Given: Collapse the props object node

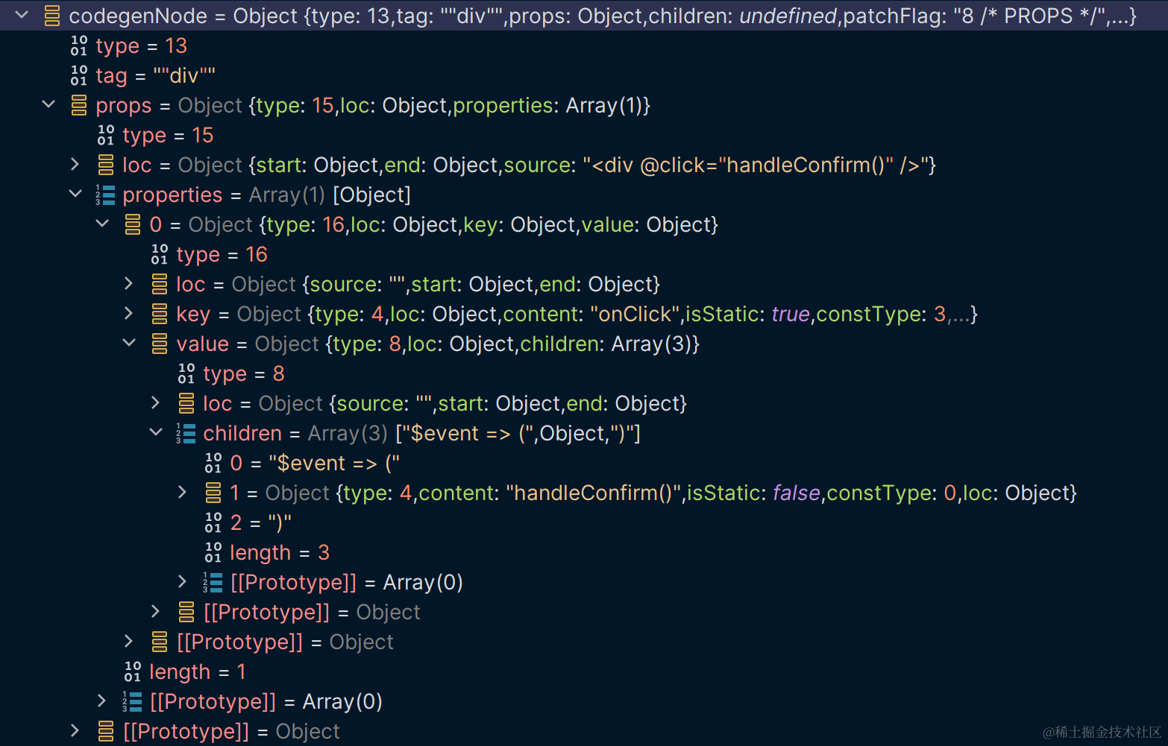Looking at the screenshot, I should tap(48, 104).
